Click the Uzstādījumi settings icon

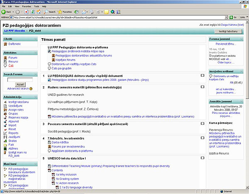point(5,106)
